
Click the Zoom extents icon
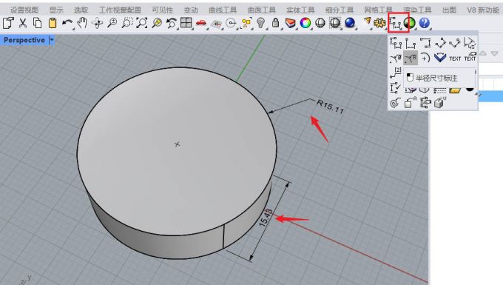pos(142,23)
